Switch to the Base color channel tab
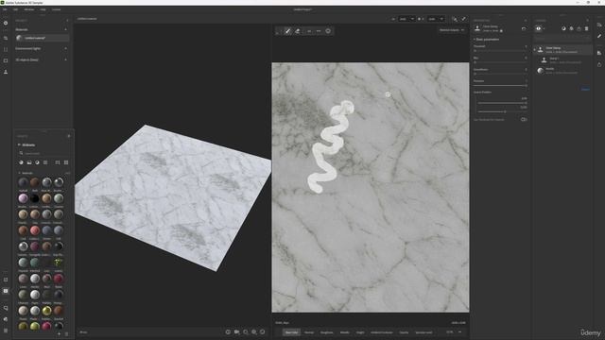This screenshot has height=340, width=605. 292,332
